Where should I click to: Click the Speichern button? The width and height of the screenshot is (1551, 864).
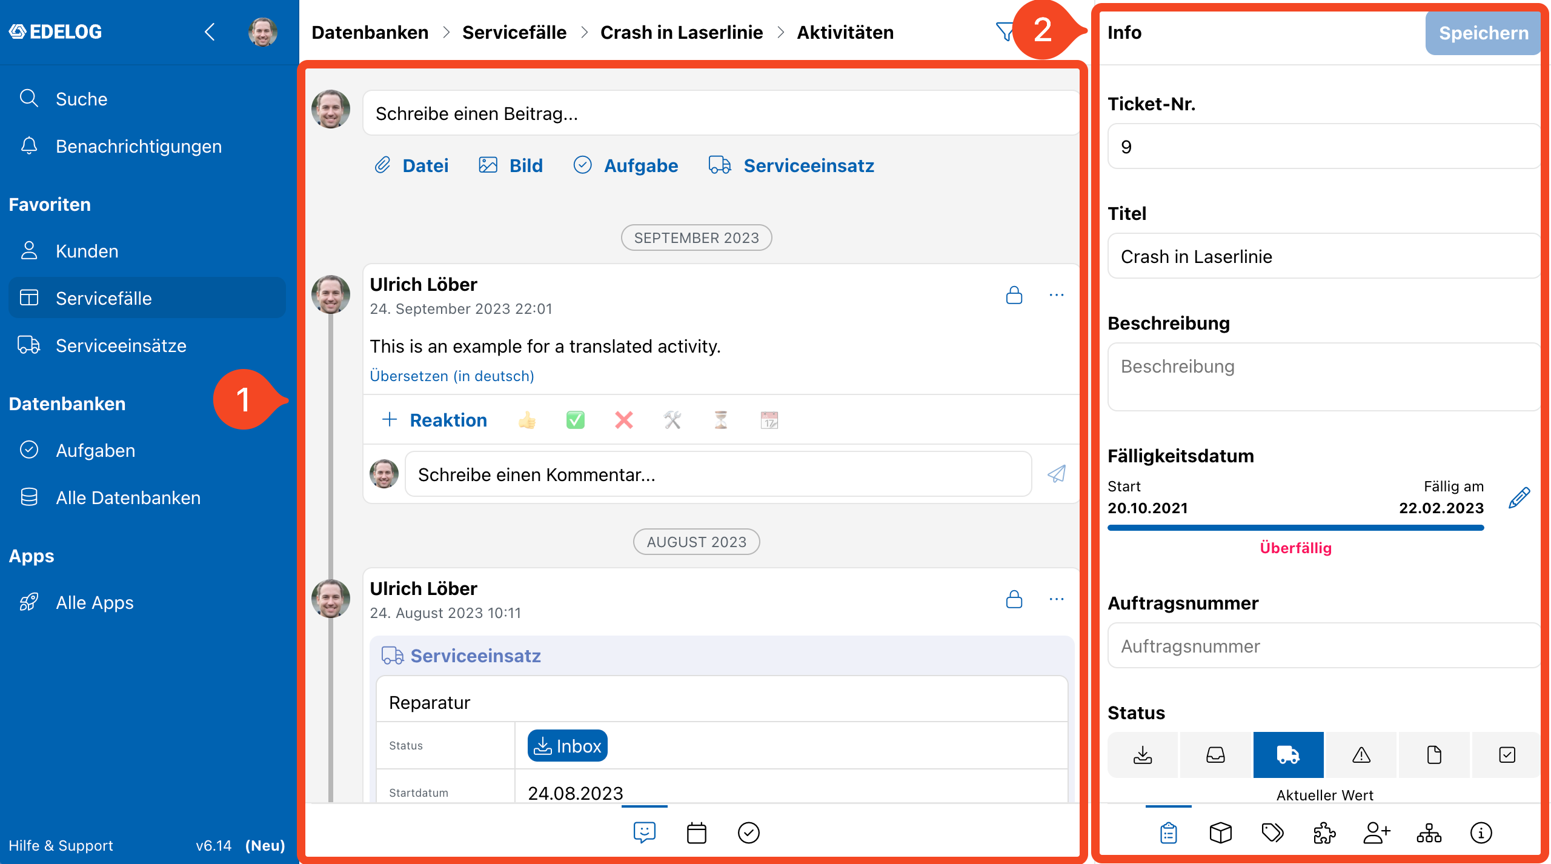(x=1484, y=33)
